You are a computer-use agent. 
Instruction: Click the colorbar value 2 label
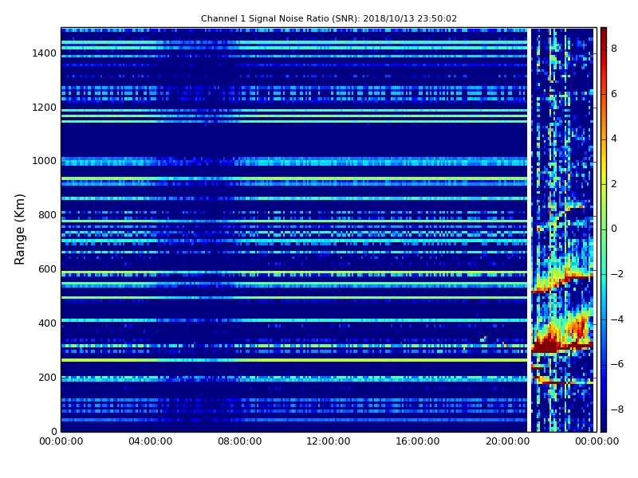click(614, 184)
